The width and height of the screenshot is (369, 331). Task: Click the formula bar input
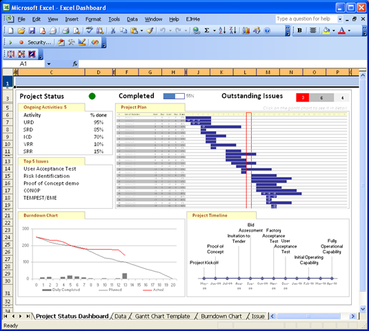tap(222, 63)
